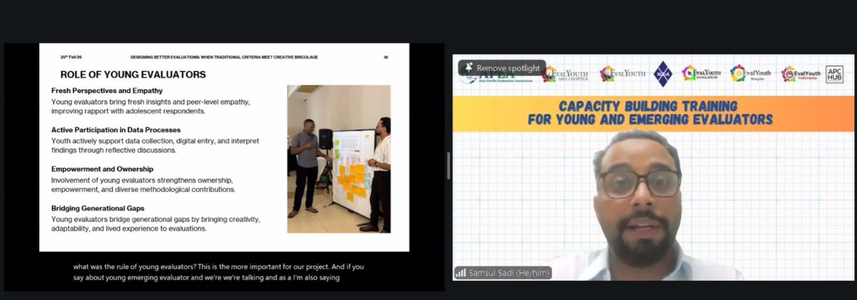Screen dimensions: 857x300
Task: Click the Empowerment and Ownership heading
Action: tap(102, 169)
